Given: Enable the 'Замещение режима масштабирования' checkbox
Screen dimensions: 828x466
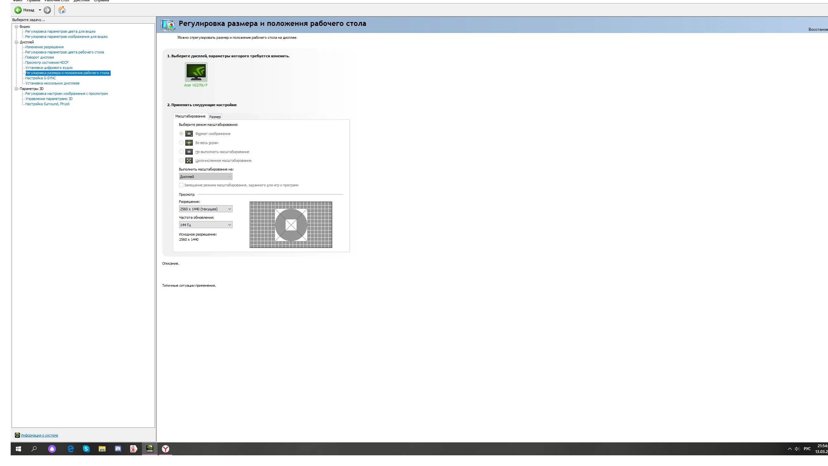Looking at the screenshot, I should 181,185.
